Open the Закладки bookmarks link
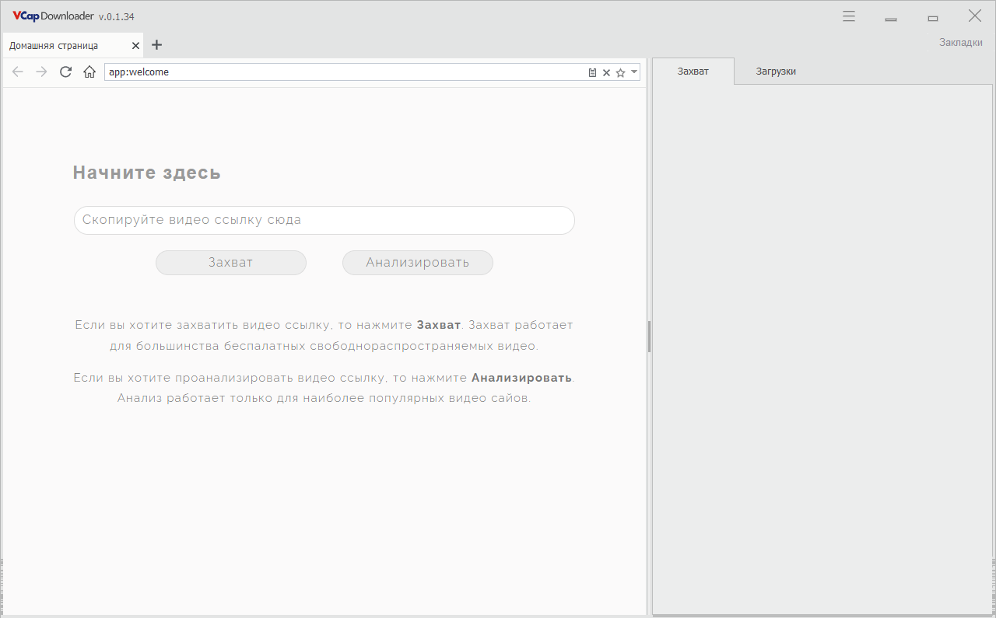The height and width of the screenshot is (618, 996). point(961,42)
